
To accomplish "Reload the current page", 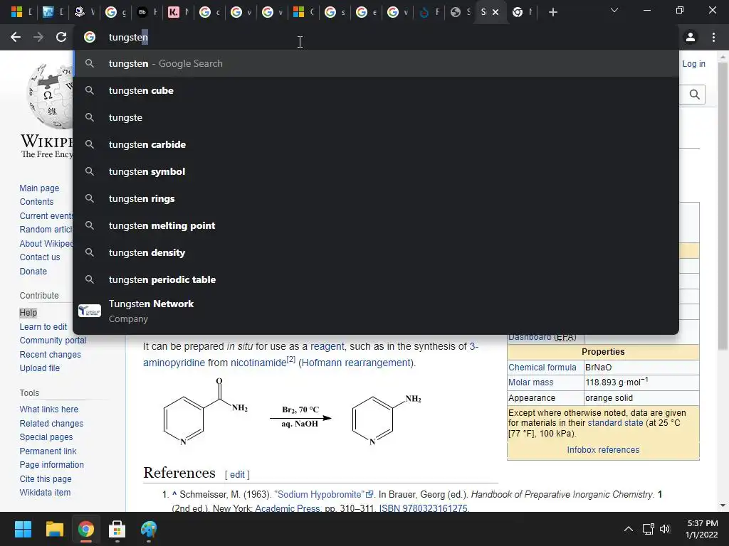I will pyautogui.click(x=61, y=37).
